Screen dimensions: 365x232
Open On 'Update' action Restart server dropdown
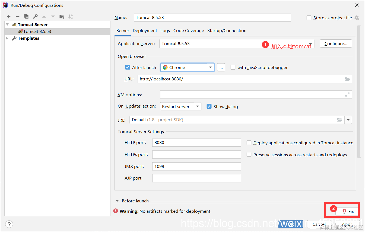181,106
